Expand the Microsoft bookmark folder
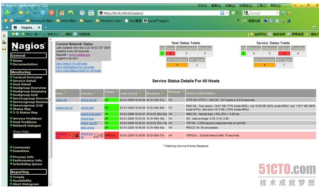This screenshot has height=190, width=319. (x=40, y=21)
